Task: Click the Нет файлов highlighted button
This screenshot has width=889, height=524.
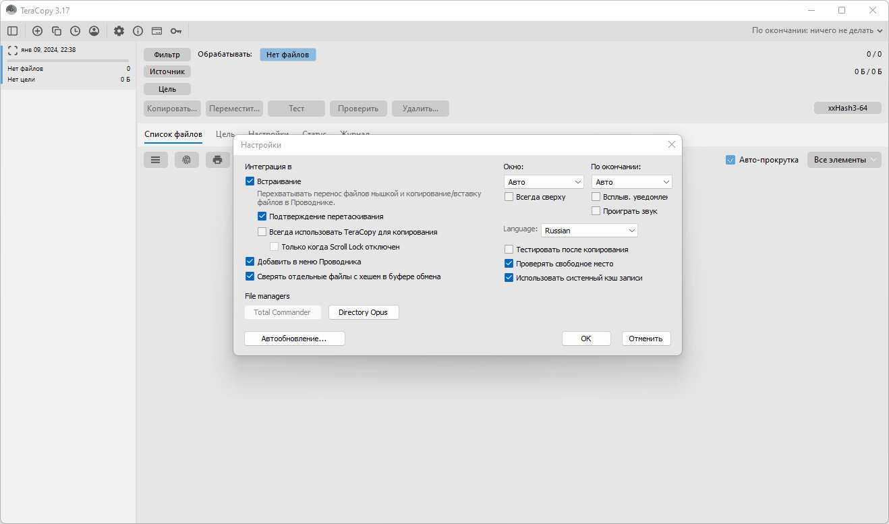Action: (x=288, y=55)
